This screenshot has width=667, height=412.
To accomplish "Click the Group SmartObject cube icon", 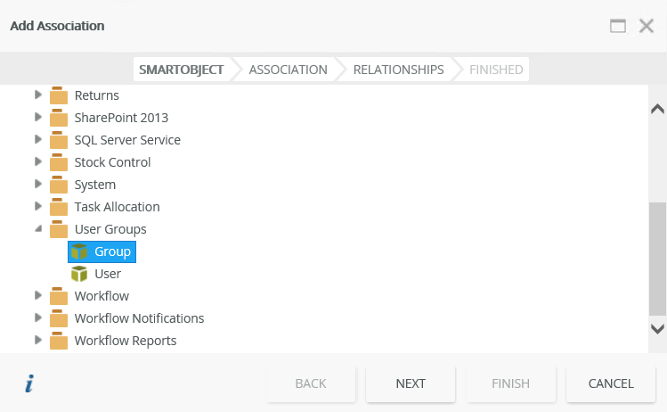I will coord(79,251).
